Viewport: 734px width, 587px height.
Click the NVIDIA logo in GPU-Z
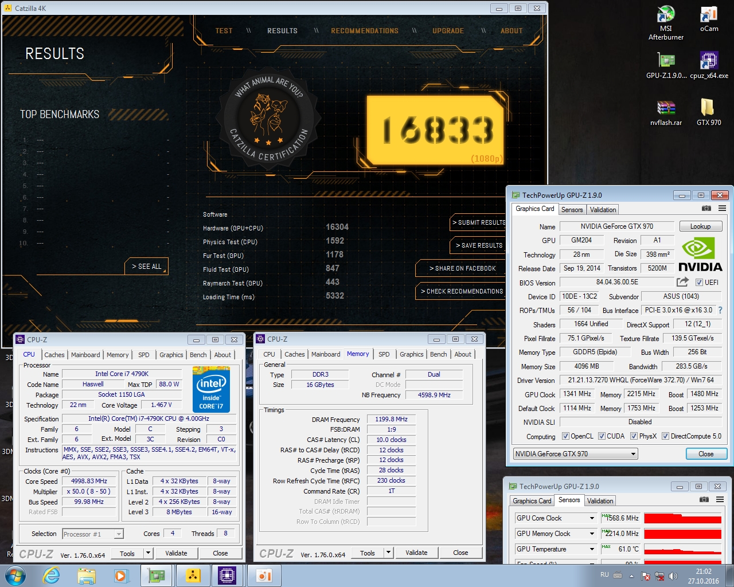pyautogui.click(x=700, y=255)
